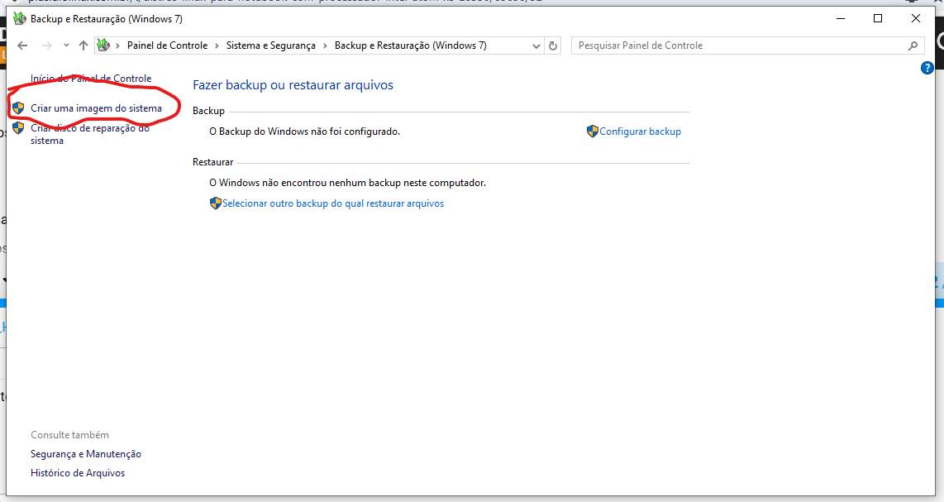
Task: Go to Segurança e Manutenção
Action: click(86, 454)
